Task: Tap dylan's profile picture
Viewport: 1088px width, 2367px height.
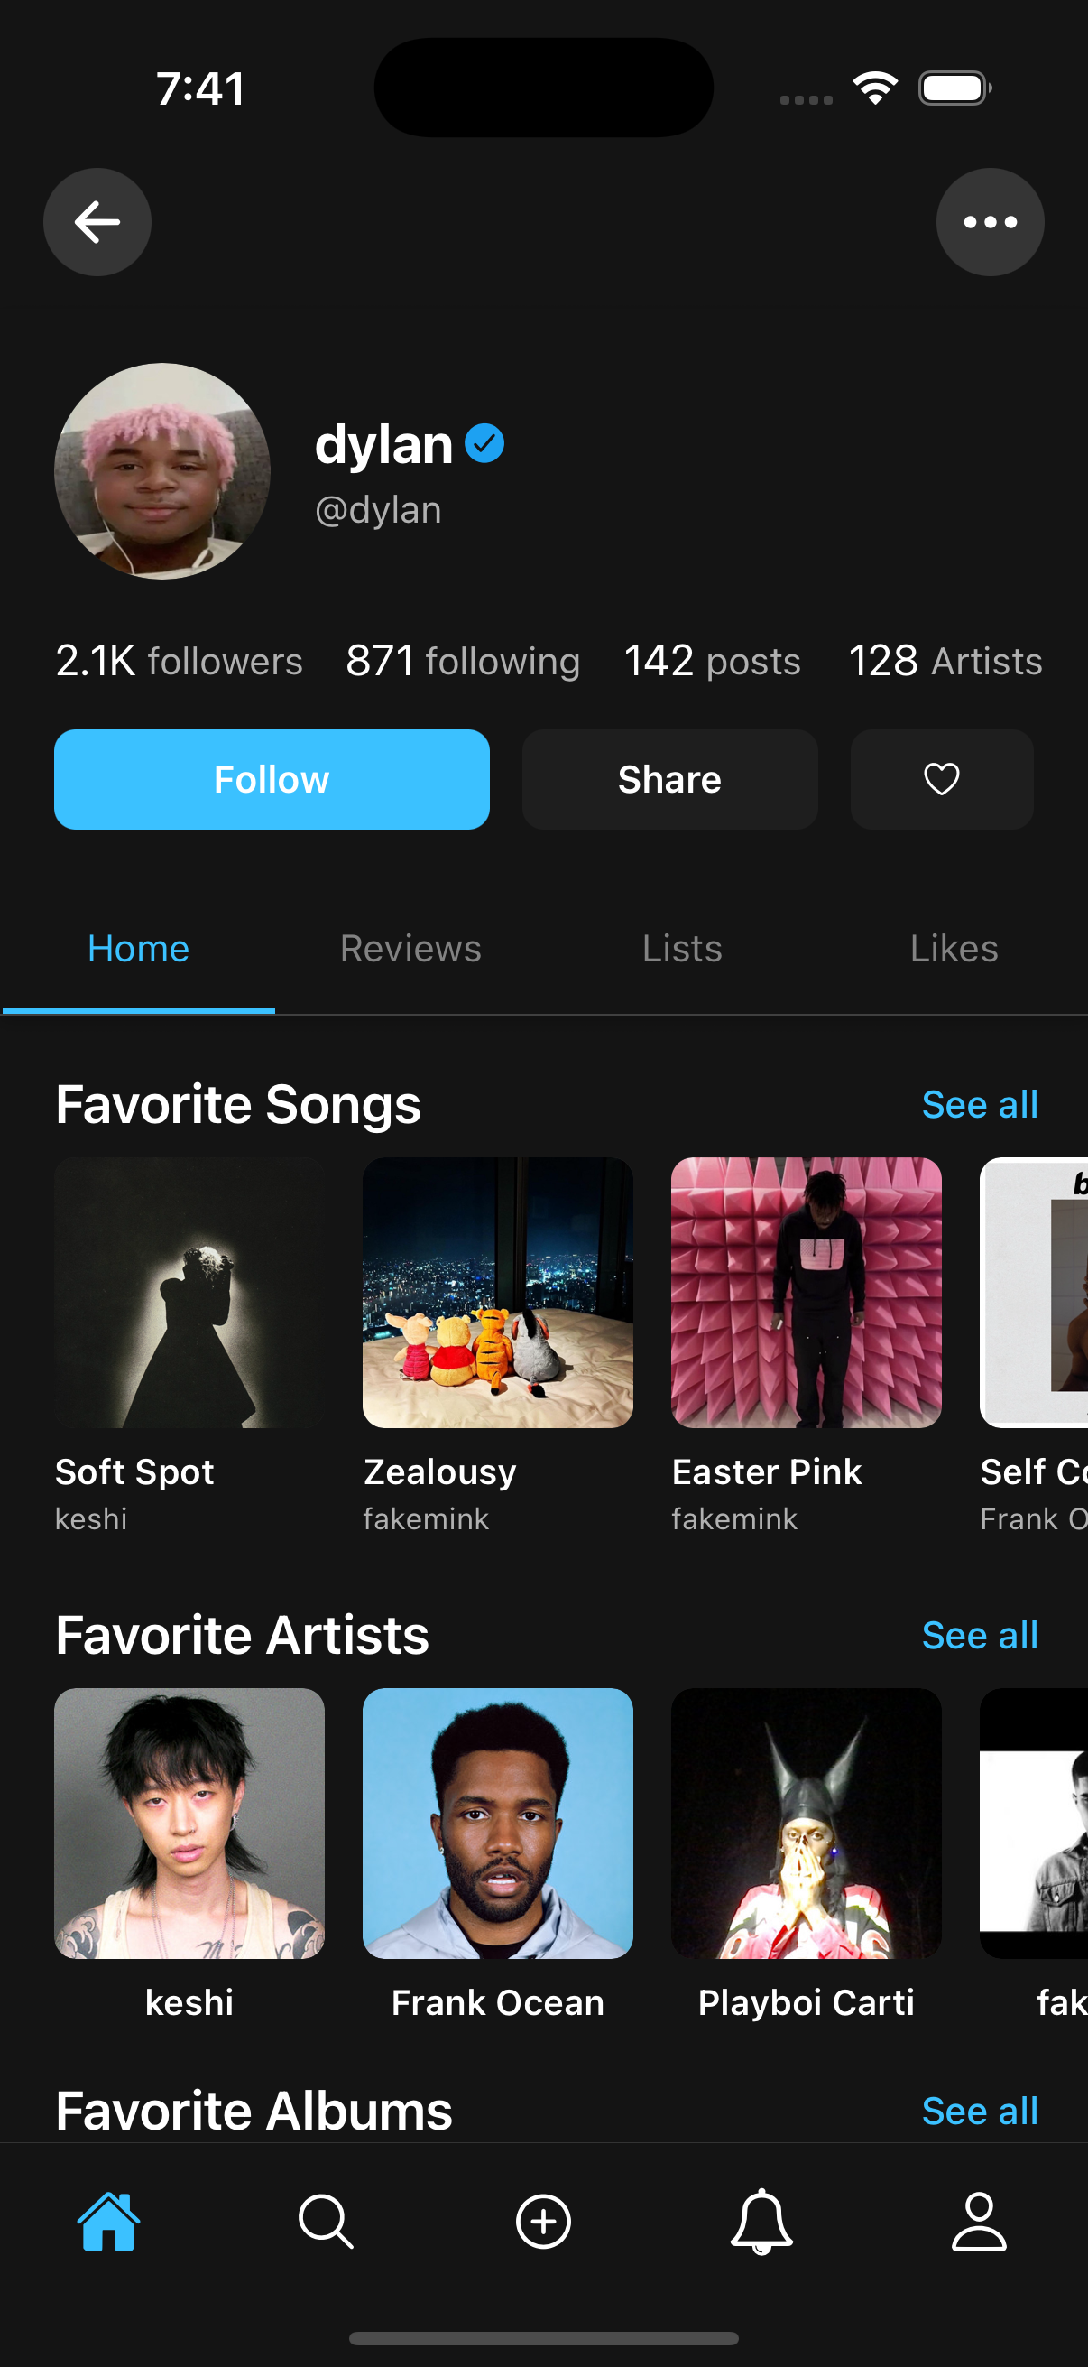Action: (x=162, y=471)
